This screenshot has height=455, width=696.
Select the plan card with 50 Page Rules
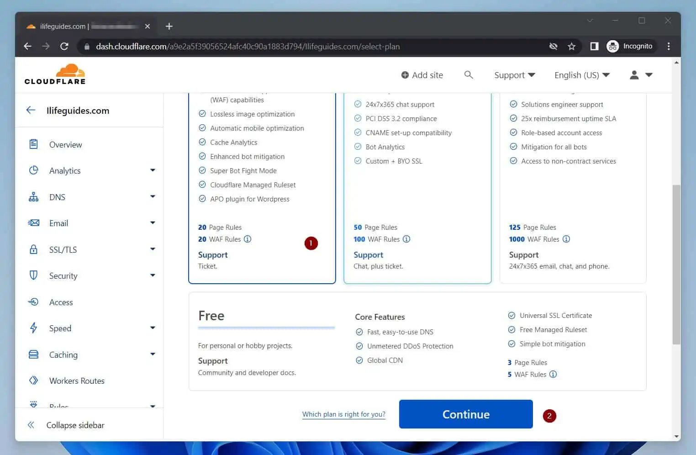[x=417, y=188]
